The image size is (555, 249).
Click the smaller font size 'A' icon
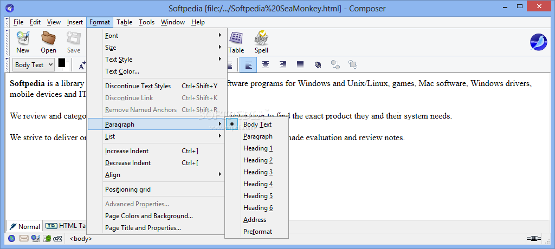82,65
